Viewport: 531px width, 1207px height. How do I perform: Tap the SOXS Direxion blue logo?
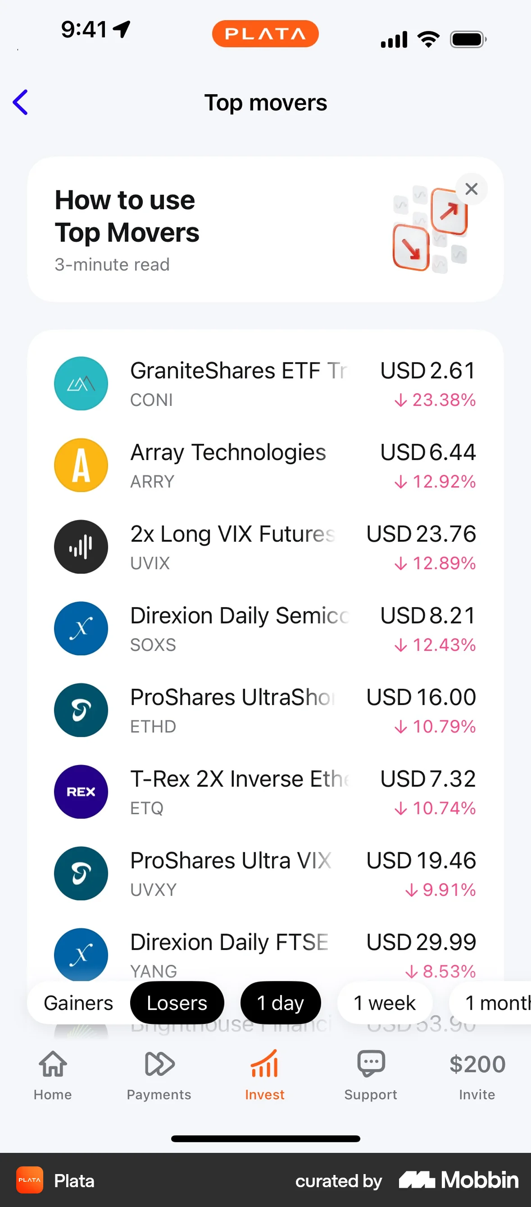click(81, 628)
